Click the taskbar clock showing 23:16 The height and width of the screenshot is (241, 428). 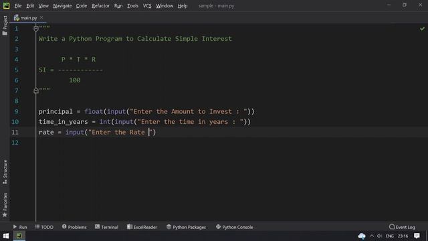click(x=403, y=236)
